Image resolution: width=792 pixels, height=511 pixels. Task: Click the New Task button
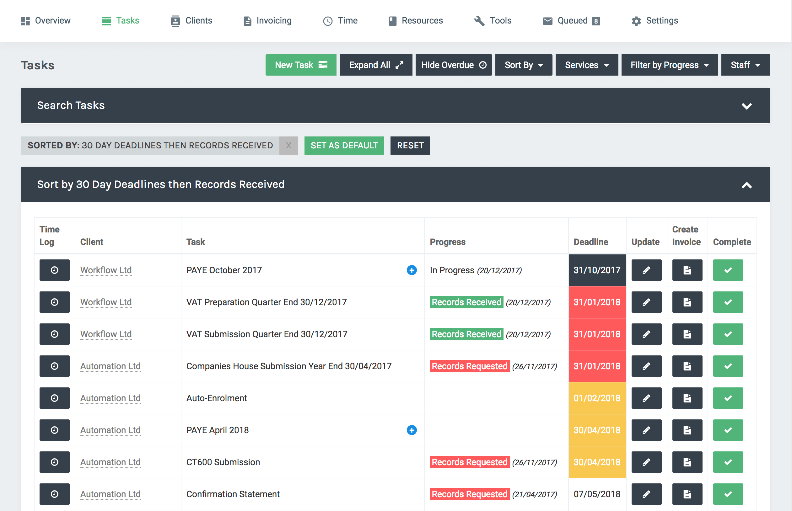pyautogui.click(x=300, y=65)
